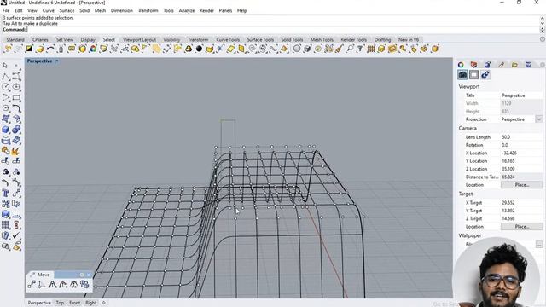Click the magnifying glass icon in Select toolbar
This screenshot has height=307, width=546.
350,49
